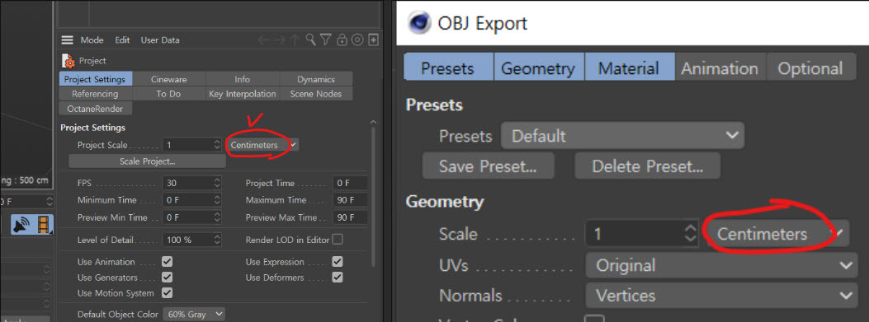
Task: Open the hamburger menu in Attribute Manager
Action: tap(67, 40)
